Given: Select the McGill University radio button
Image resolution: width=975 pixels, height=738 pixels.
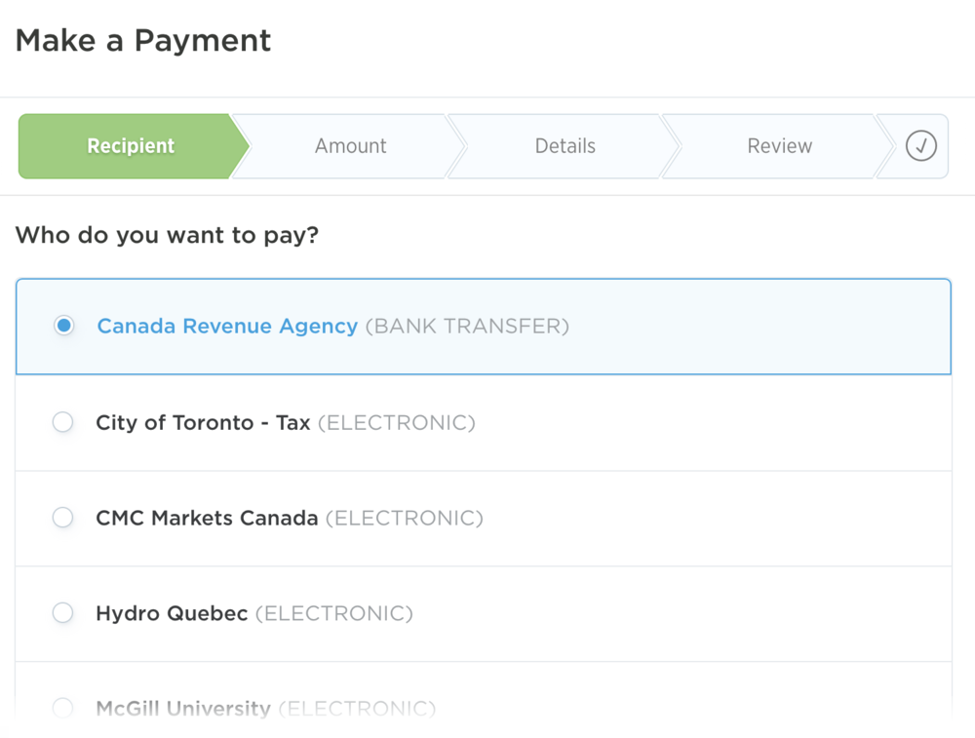Looking at the screenshot, I should click(63, 708).
